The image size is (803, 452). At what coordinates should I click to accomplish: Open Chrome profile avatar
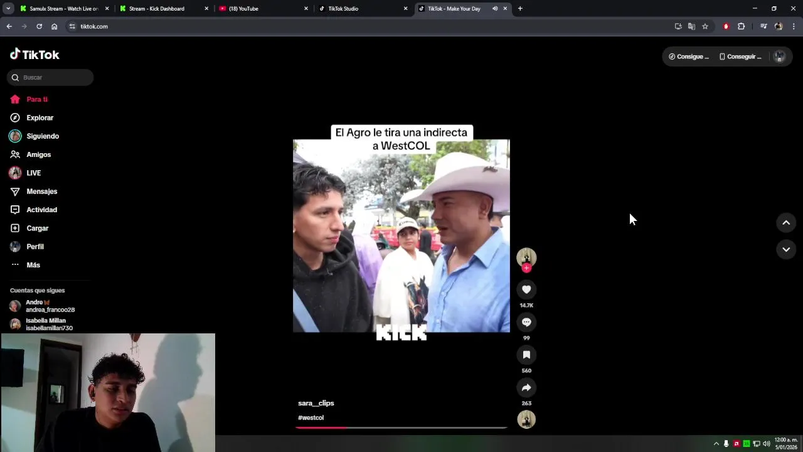[x=779, y=26]
